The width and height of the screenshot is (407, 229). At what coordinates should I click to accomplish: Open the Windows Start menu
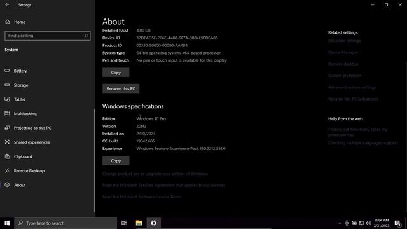(x=7, y=223)
